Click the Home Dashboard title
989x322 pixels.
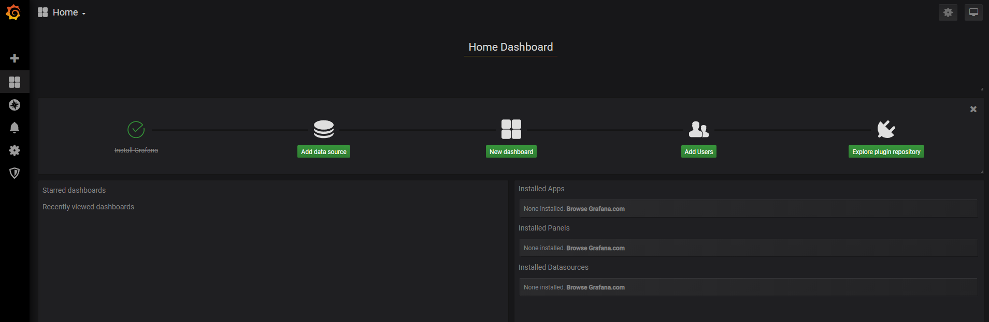point(511,47)
